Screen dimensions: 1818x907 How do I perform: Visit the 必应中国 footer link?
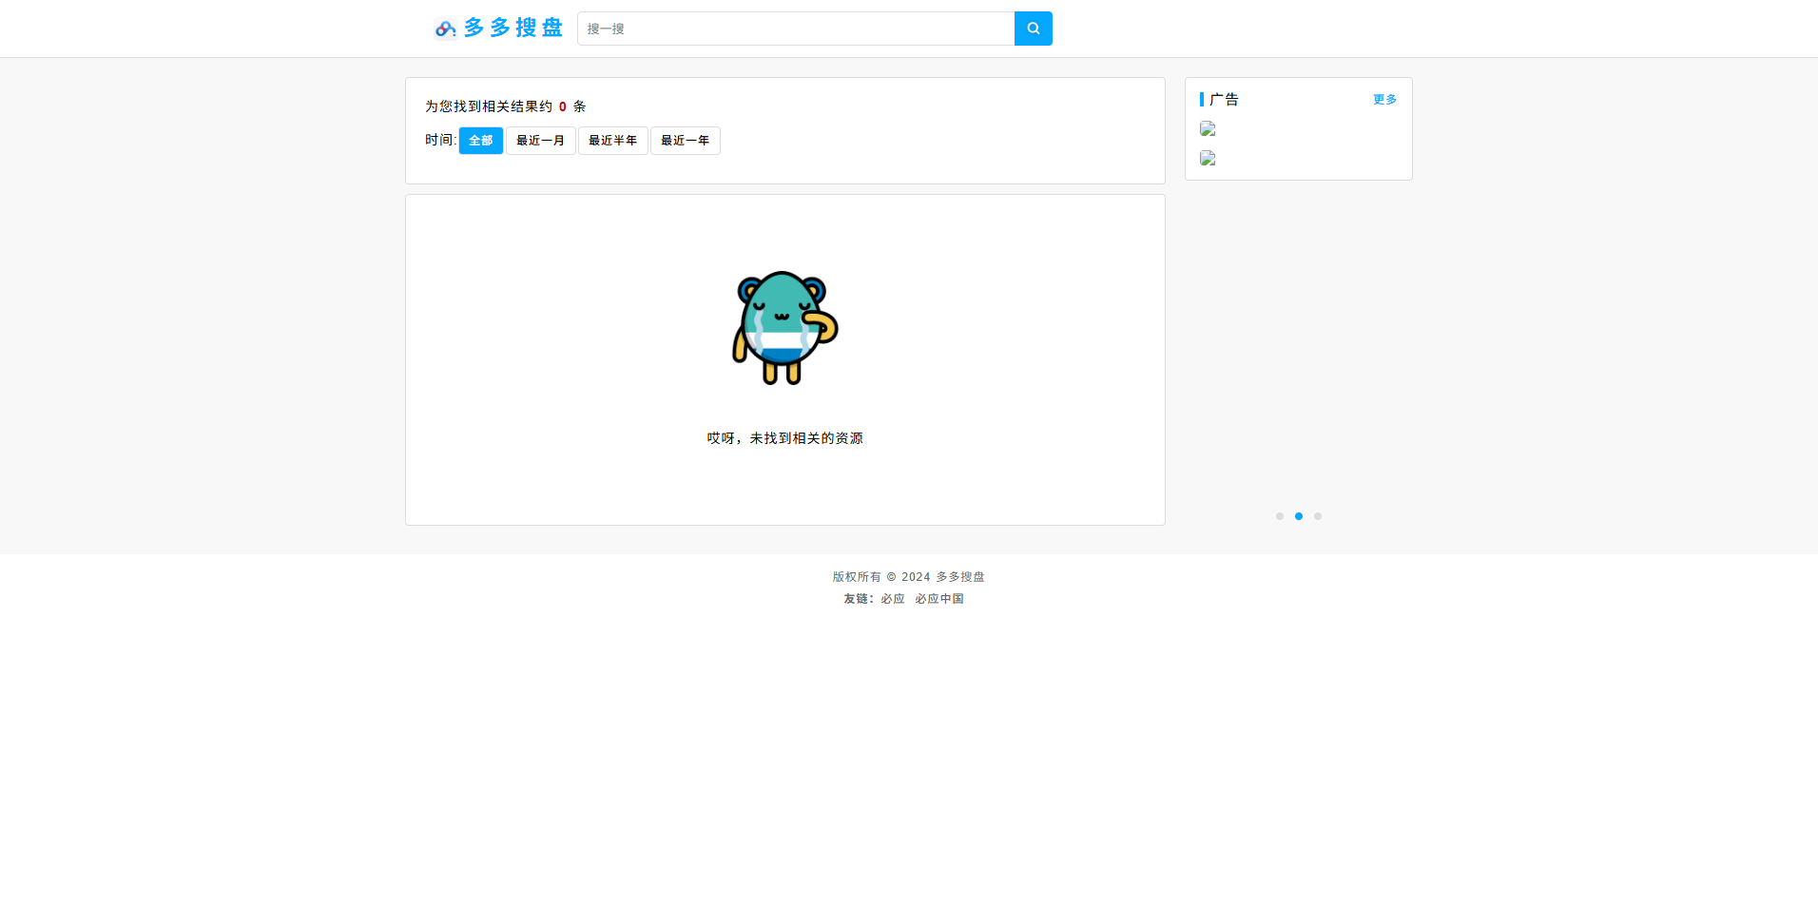point(938,599)
